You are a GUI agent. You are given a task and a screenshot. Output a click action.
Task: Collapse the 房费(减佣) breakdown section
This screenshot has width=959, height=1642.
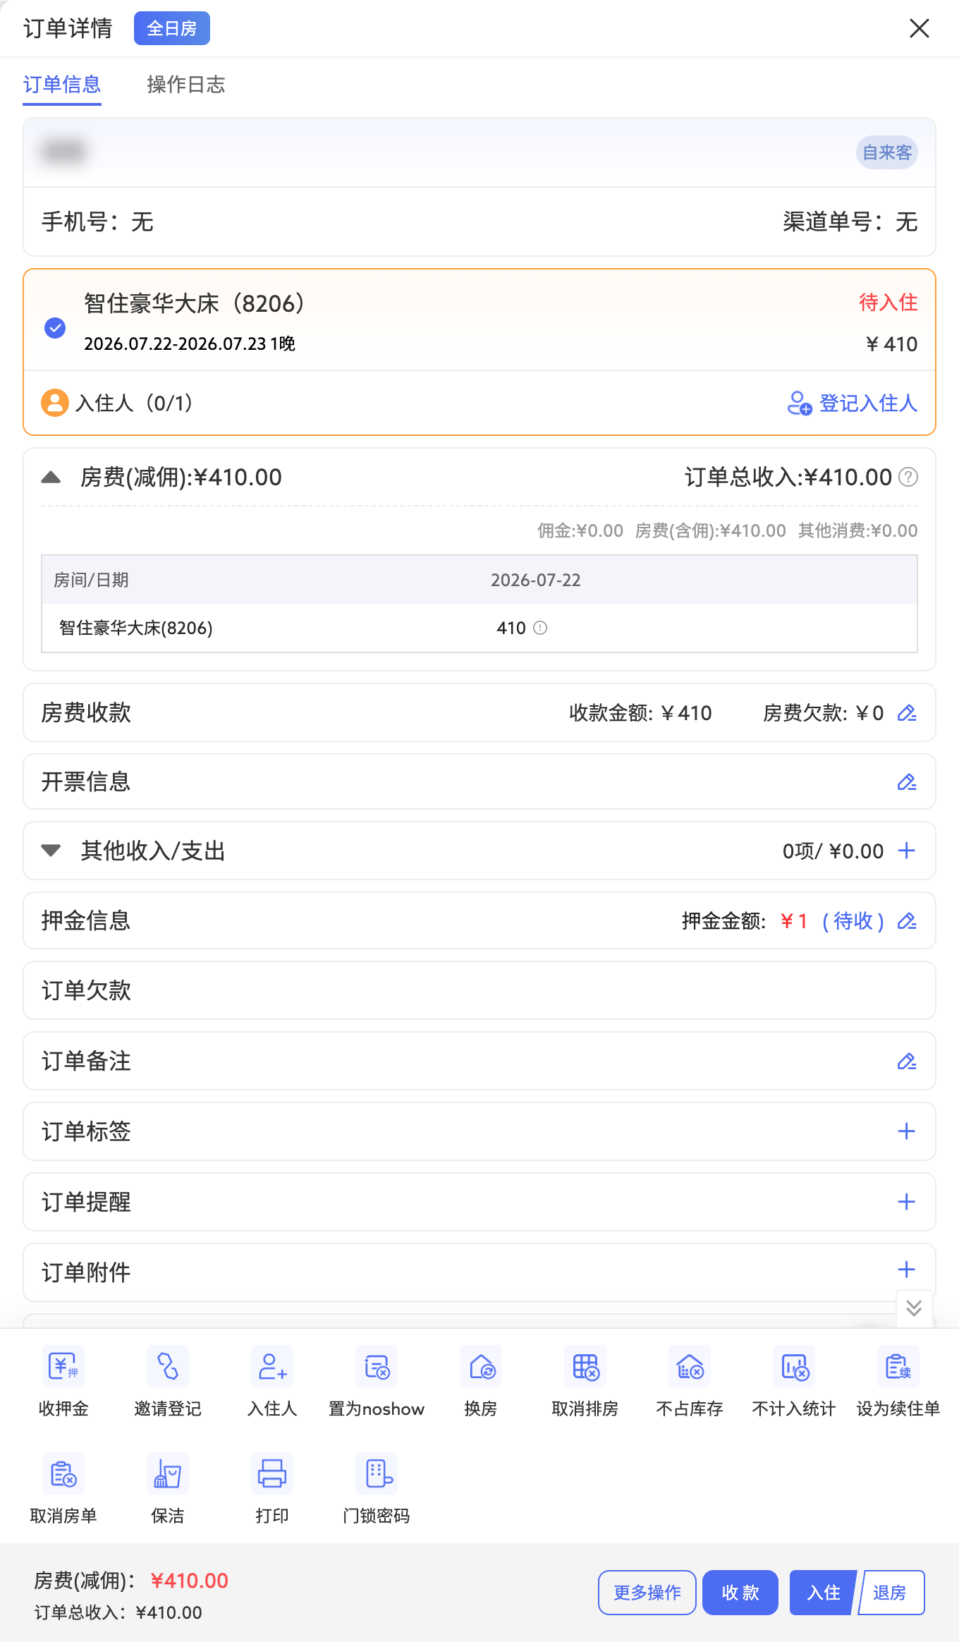[x=51, y=478]
